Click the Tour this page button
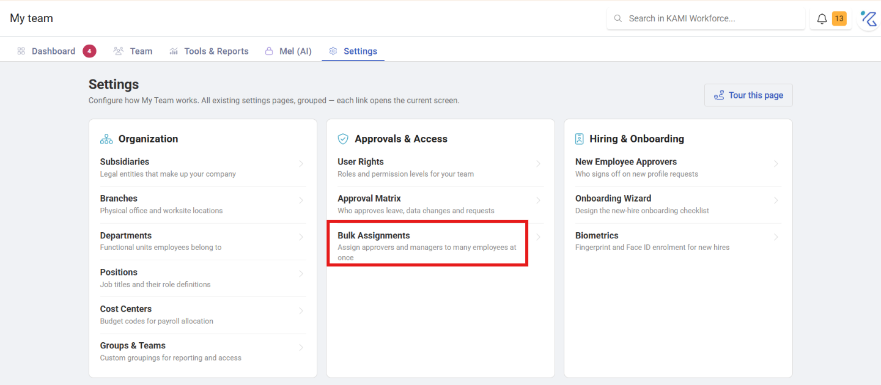This screenshot has height=385, width=881. [748, 95]
